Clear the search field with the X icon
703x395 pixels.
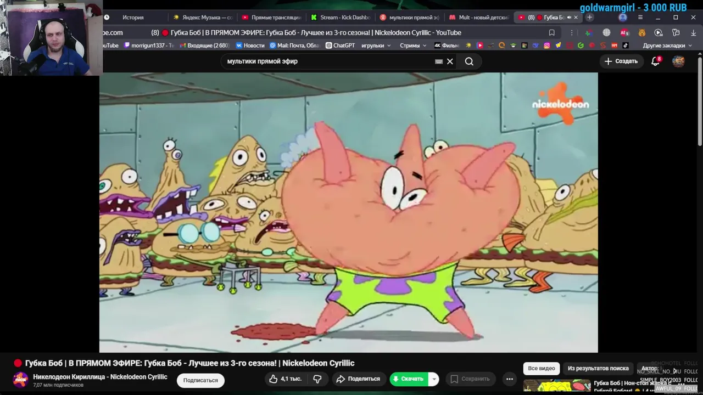pos(450,61)
